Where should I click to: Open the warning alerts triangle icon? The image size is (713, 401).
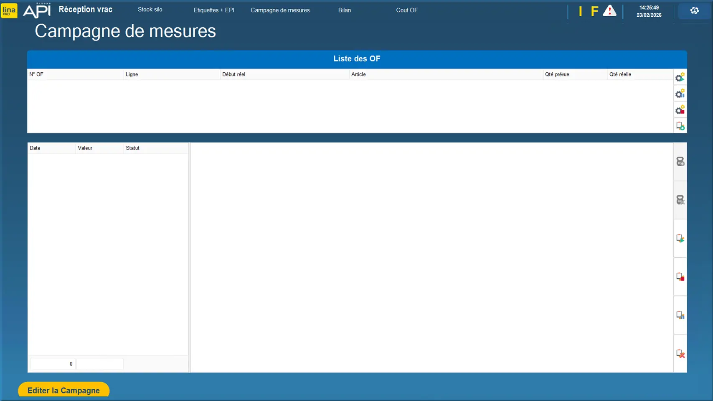coord(609,11)
